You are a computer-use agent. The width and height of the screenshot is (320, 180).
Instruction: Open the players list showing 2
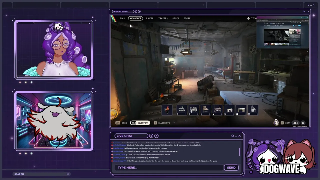(x=296, y=123)
